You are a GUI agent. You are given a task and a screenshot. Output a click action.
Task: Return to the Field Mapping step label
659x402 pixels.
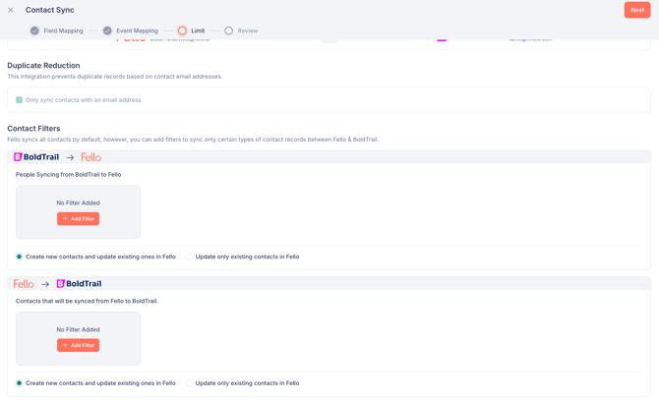(63, 30)
